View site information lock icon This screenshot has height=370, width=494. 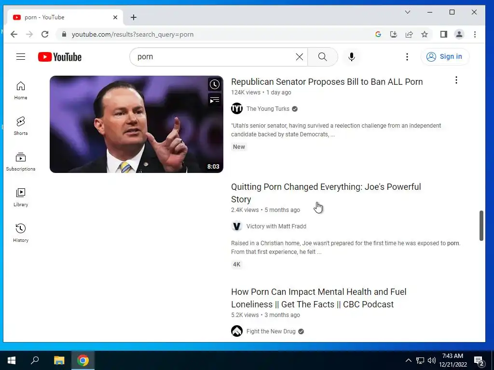(64, 34)
